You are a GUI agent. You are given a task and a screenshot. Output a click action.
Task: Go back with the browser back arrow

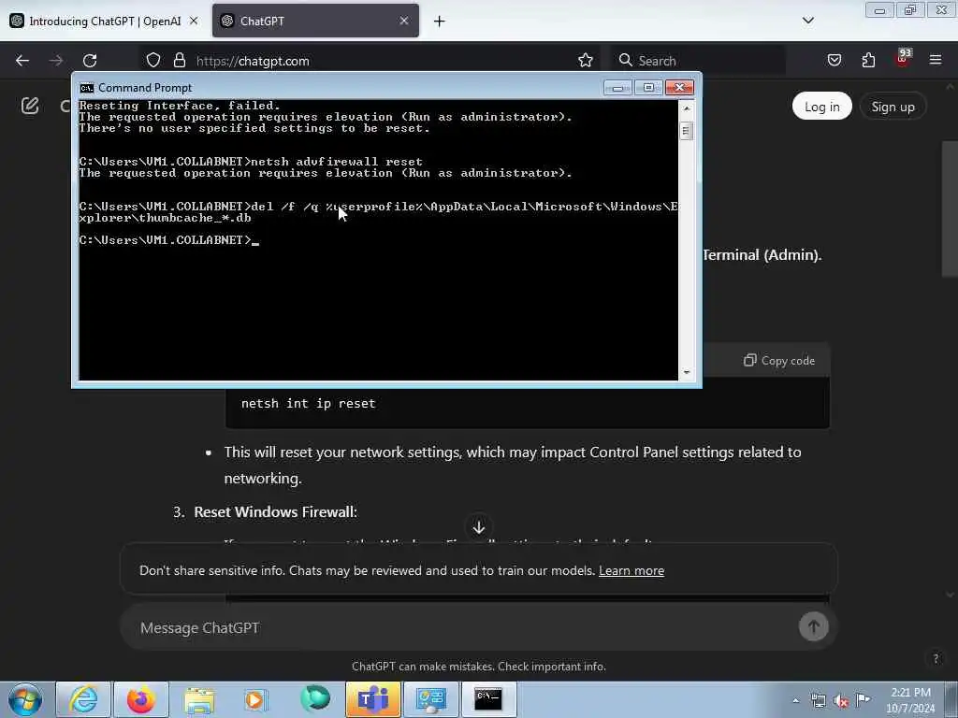22,61
